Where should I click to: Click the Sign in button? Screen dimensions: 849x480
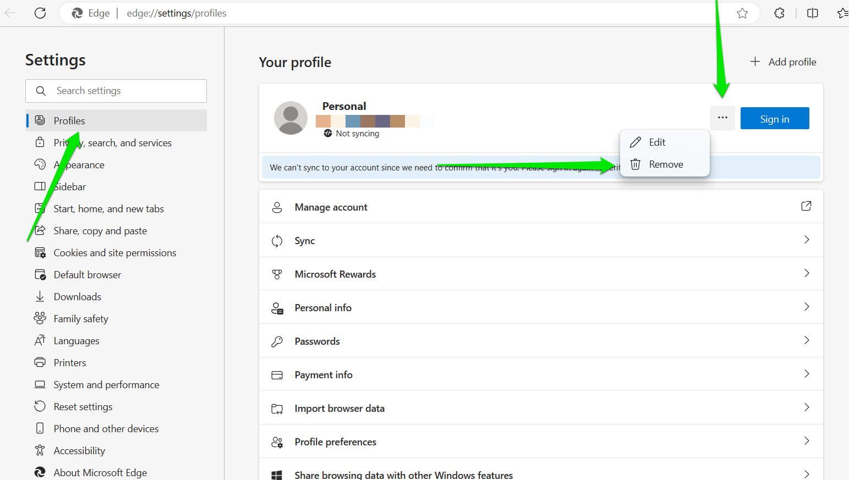[775, 118]
